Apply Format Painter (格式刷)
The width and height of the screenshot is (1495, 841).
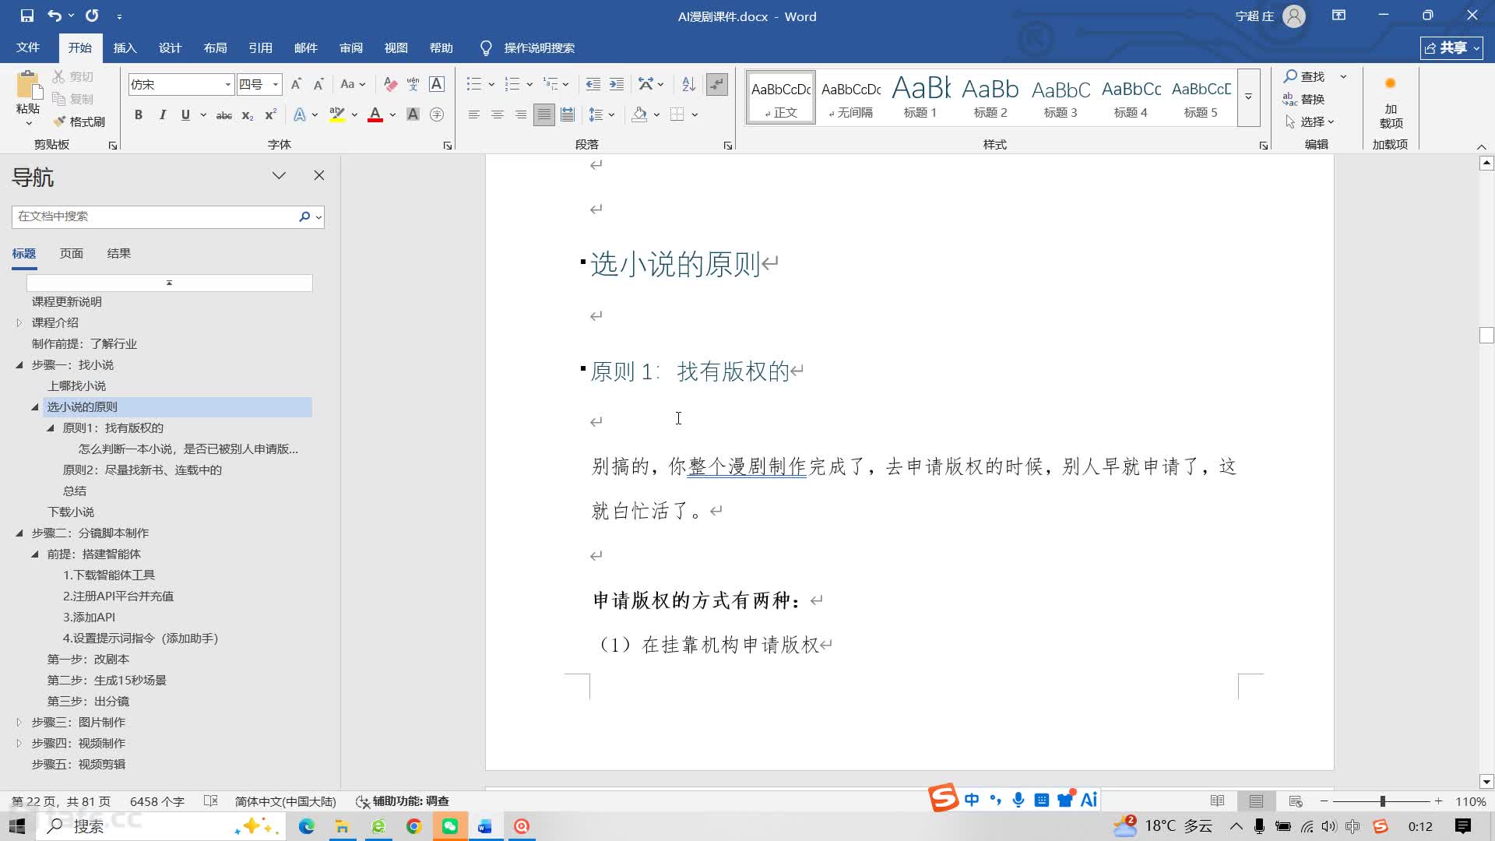point(79,121)
